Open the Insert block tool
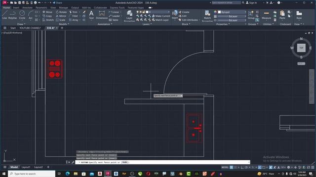Viewport: 316px width, 177px height. click(174, 15)
